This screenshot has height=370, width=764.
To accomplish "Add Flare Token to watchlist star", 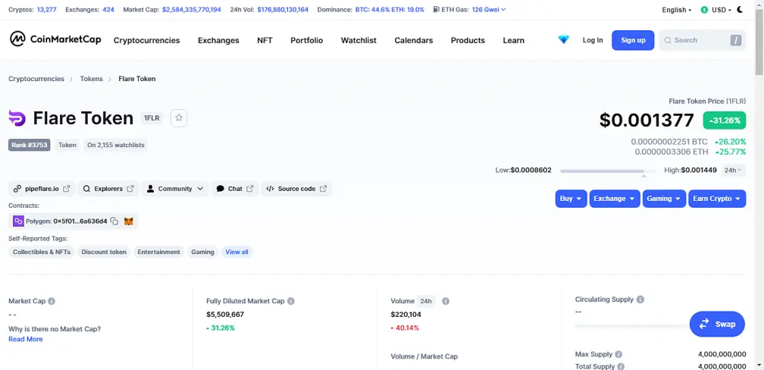I will coord(179,118).
